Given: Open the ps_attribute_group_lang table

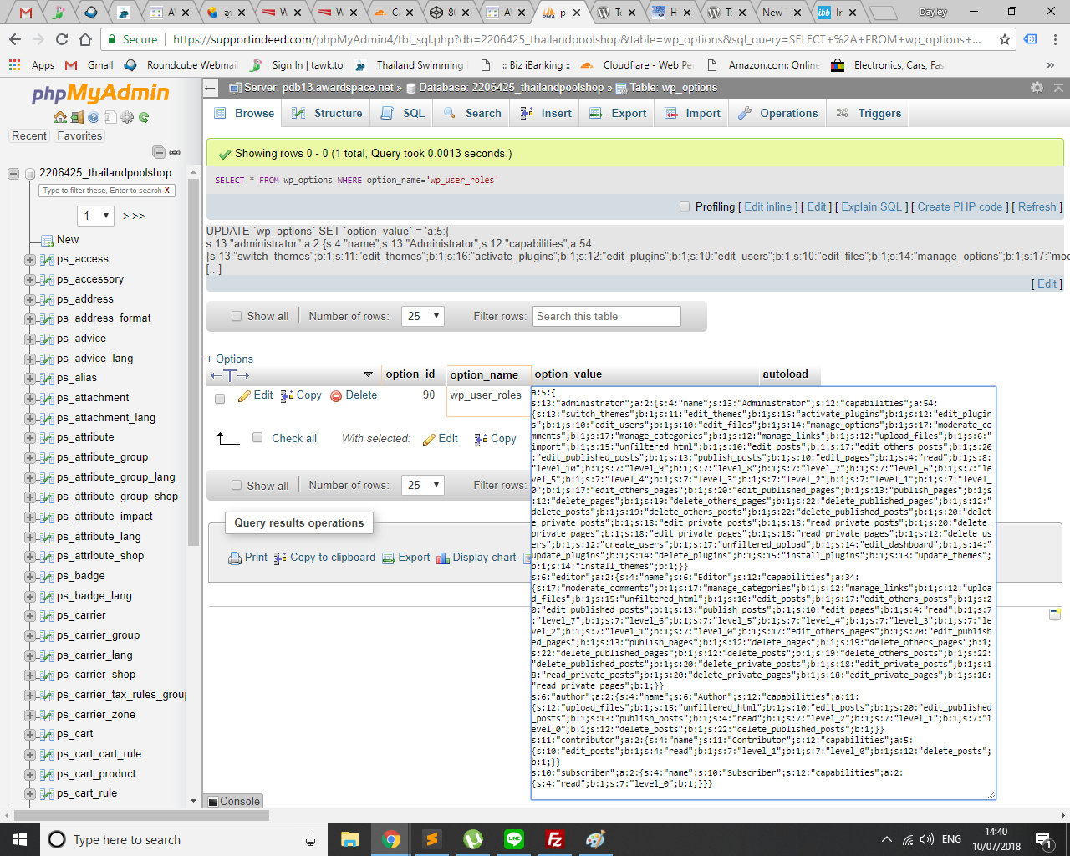Looking at the screenshot, I should pos(116,476).
